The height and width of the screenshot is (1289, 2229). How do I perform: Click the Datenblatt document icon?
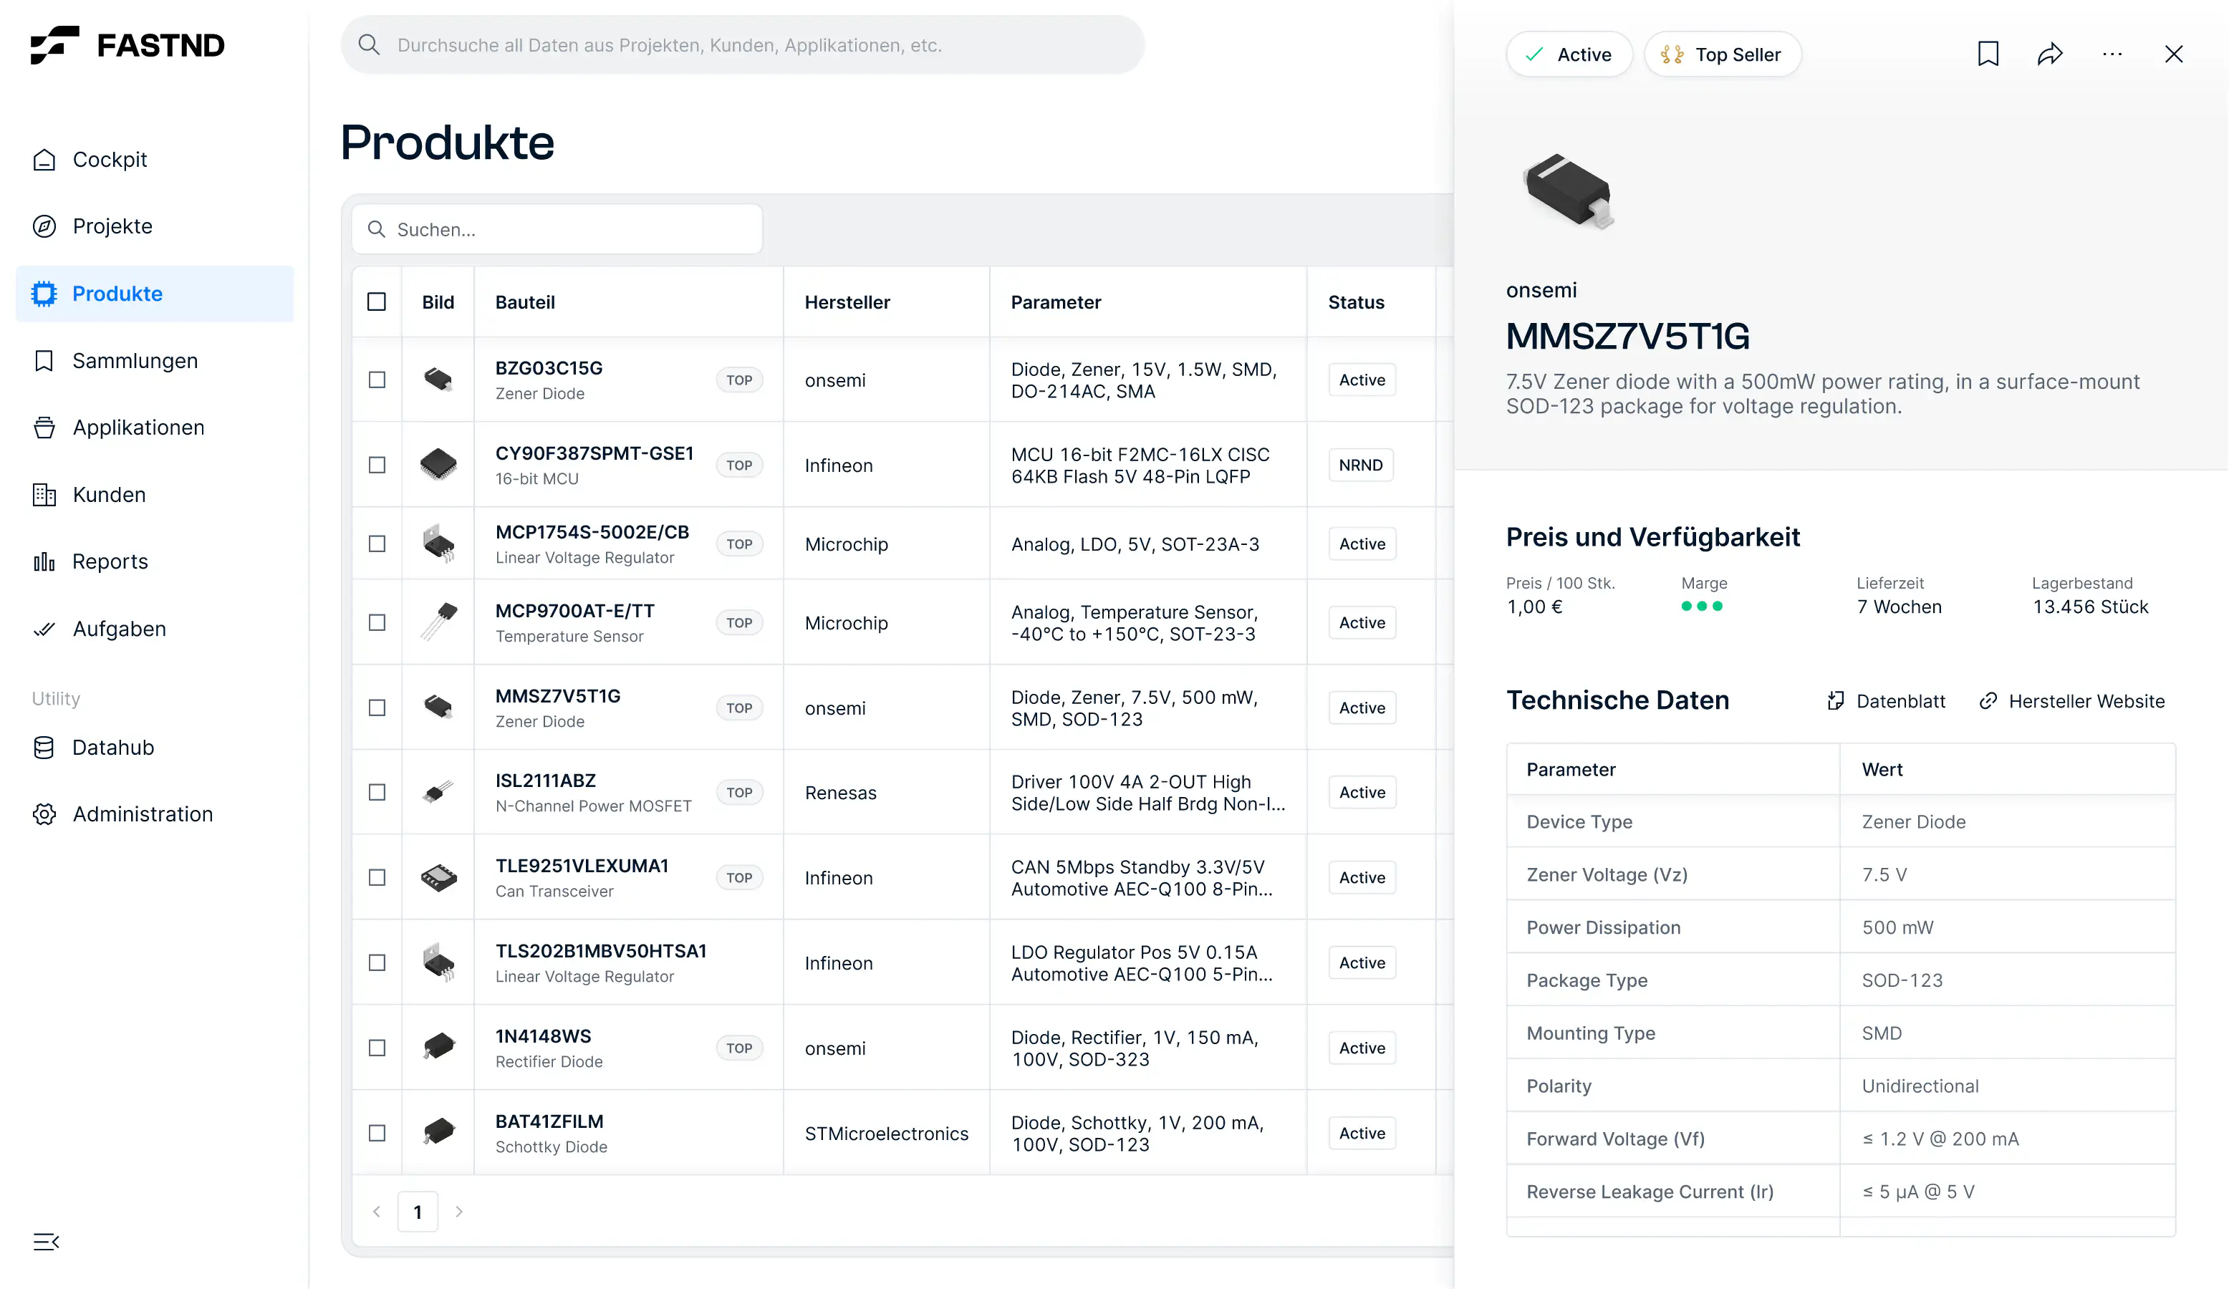(x=1835, y=701)
